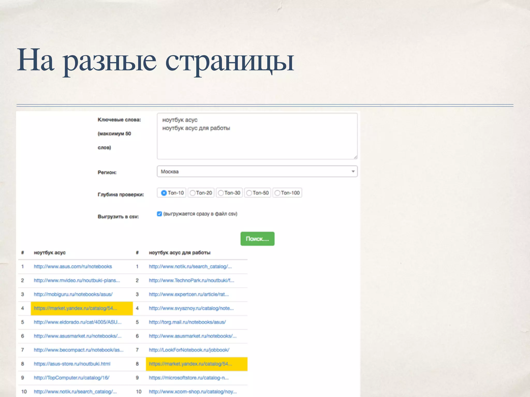Viewport: 530px width, 397px height.
Task: Open the asus.com/ru/notebooks link
Action: [x=73, y=266]
